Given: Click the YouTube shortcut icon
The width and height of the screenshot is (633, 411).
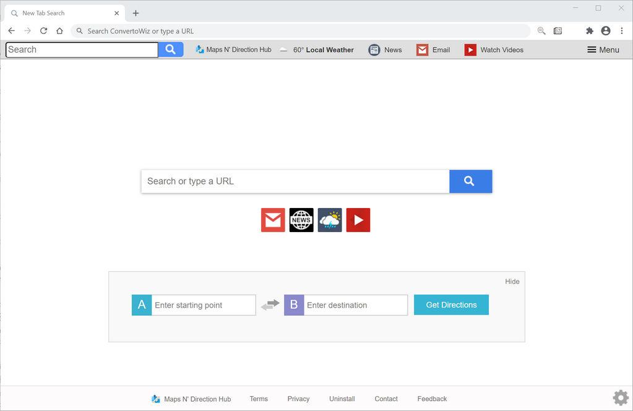Looking at the screenshot, I should click(358, 220).
